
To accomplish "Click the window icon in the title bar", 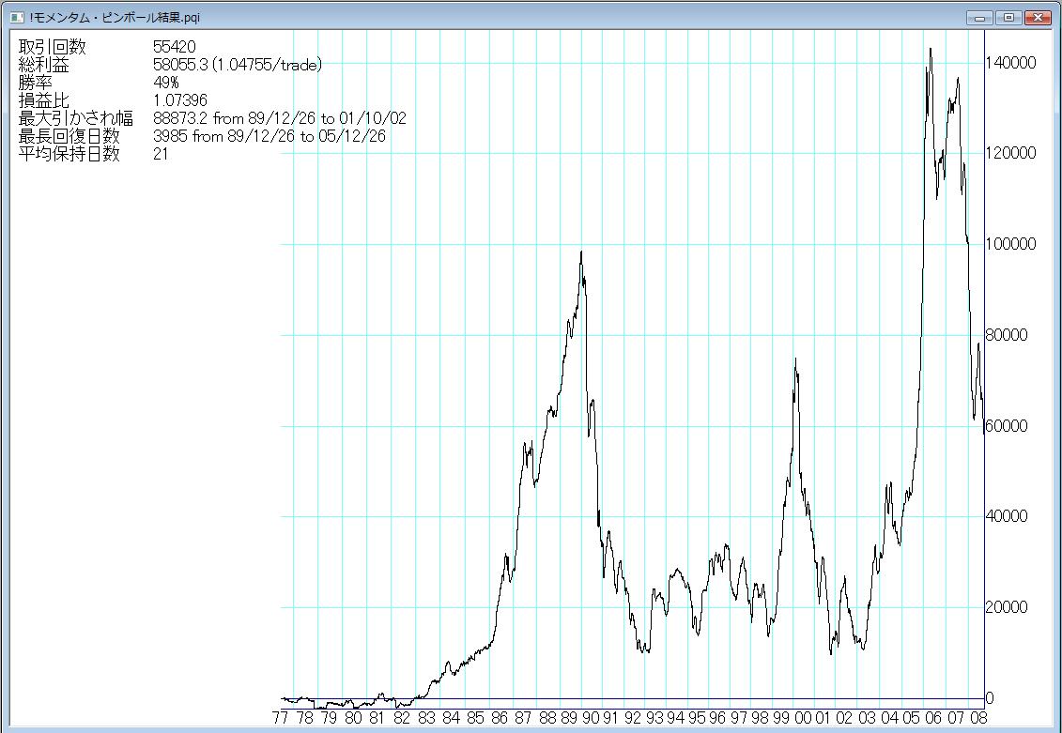I will click(x=17, y=17).
